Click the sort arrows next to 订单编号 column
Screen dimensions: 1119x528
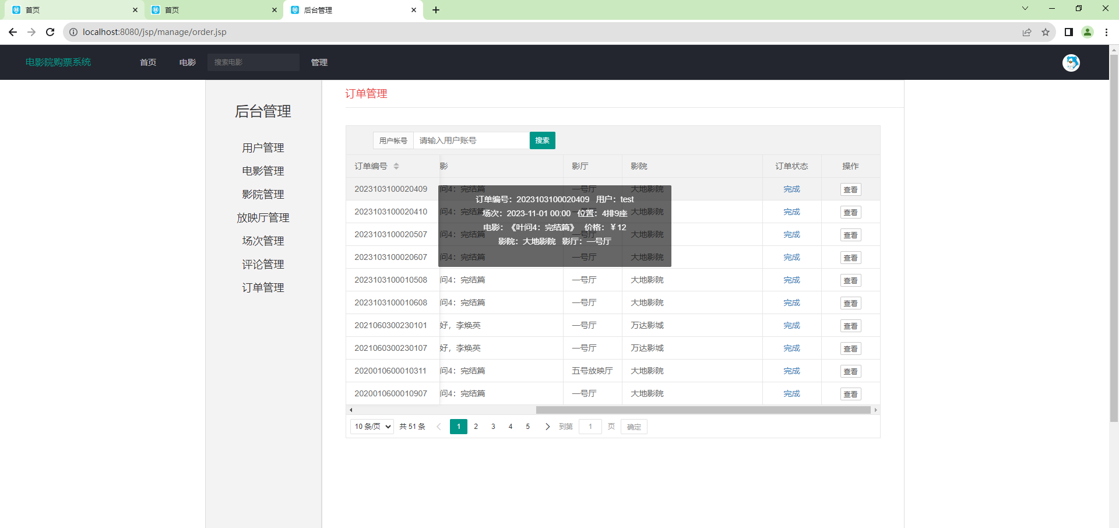pyautogui.click(x=396, y=166)
